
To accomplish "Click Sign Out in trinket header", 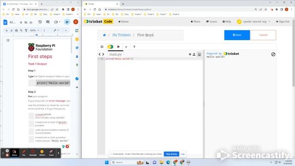I will click(283, 22).
